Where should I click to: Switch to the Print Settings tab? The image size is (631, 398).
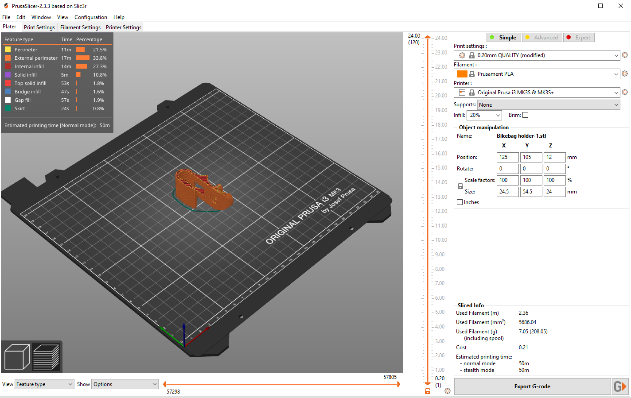39,27
